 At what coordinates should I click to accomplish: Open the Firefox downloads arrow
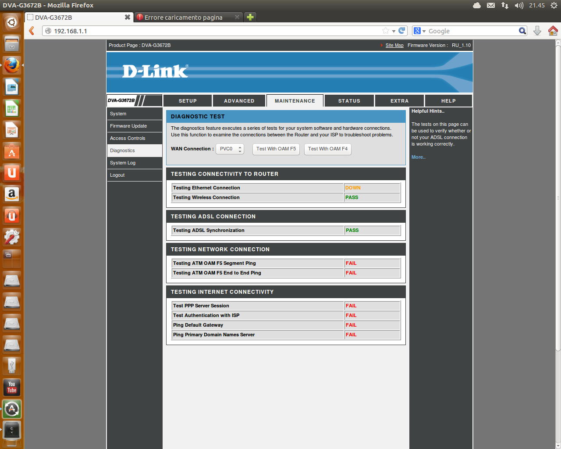(537, 31)
